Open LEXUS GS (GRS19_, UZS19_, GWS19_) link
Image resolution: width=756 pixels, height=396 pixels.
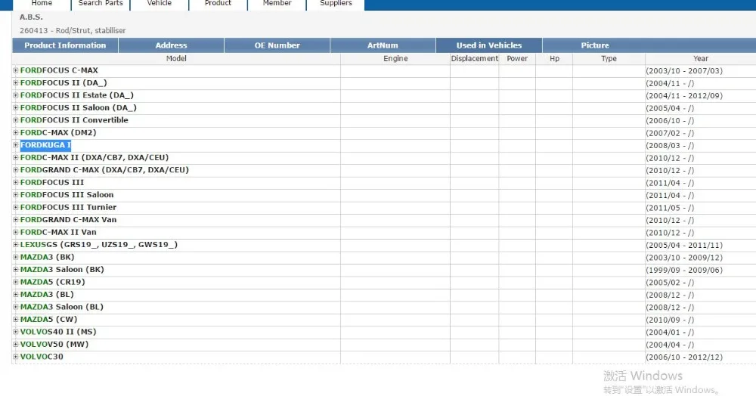[99, 245]
